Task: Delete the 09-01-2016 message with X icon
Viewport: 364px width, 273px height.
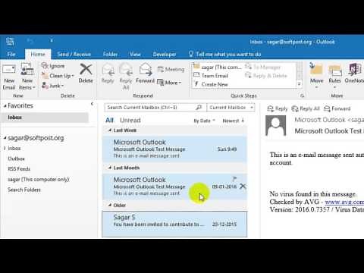Action: (243, 187)
